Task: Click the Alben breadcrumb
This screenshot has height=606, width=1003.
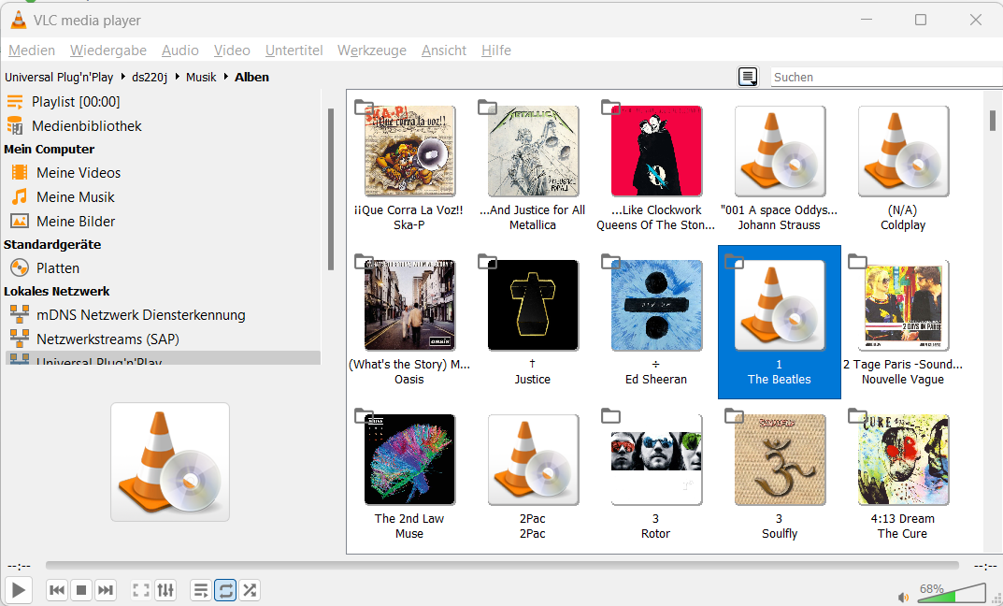Action: (251, 78)
